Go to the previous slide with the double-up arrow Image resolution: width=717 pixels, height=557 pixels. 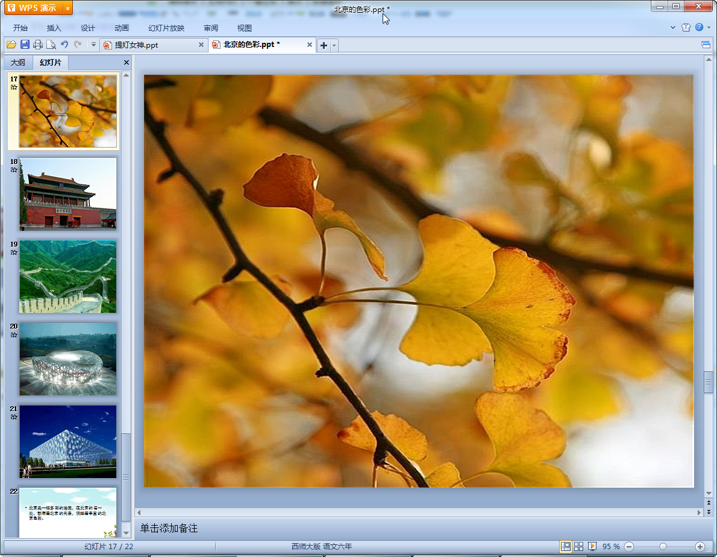(x=709, y=503)
